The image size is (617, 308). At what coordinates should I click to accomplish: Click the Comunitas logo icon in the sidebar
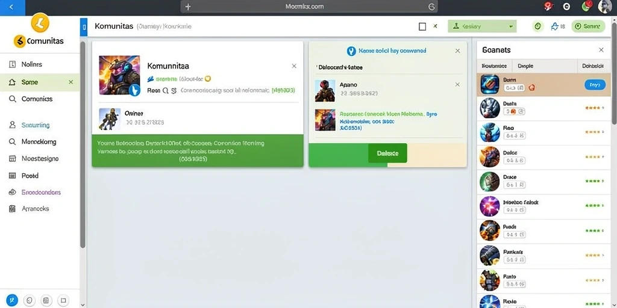[x=40, y=23]
